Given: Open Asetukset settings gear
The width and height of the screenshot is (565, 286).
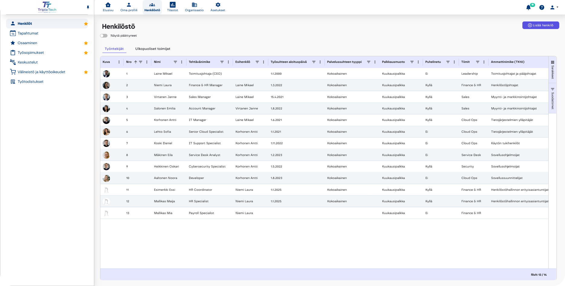Looking at the screenshot, I should pyautogui.click(x=218, y=5).
